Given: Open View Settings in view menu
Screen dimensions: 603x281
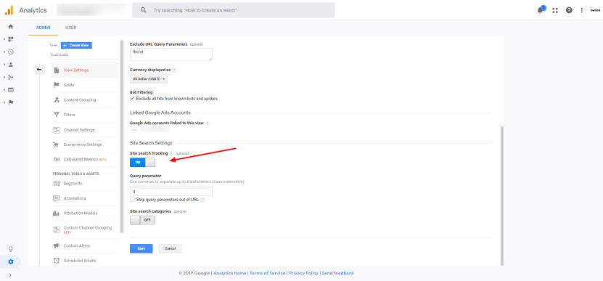Looking at the screenshot, I should click(85, 70).
